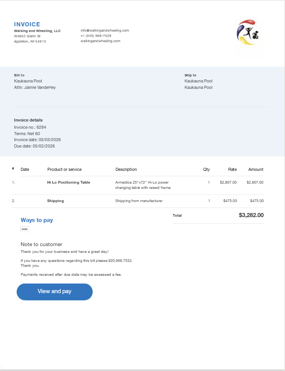Click the Attn: Jaimie VandeHey line

click(35, 87)
